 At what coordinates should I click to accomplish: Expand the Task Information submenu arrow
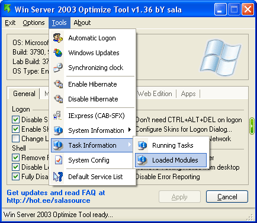130,145
